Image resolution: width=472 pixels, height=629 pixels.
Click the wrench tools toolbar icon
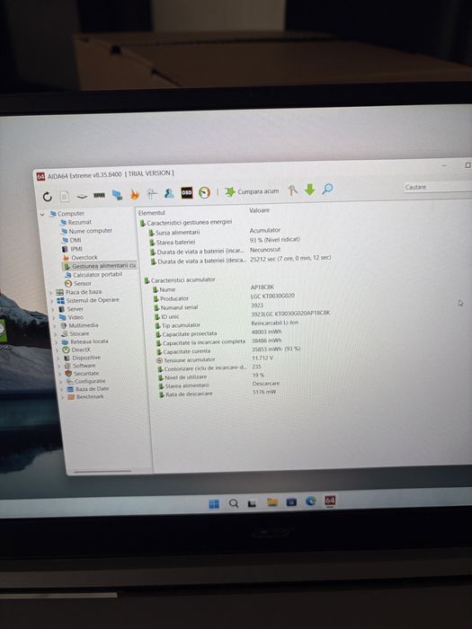[x=292, y=190]
